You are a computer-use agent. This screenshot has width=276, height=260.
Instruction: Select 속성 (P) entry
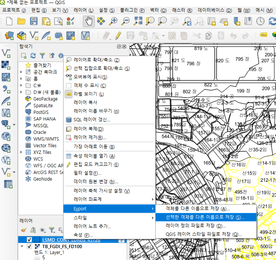pos(109,235)
